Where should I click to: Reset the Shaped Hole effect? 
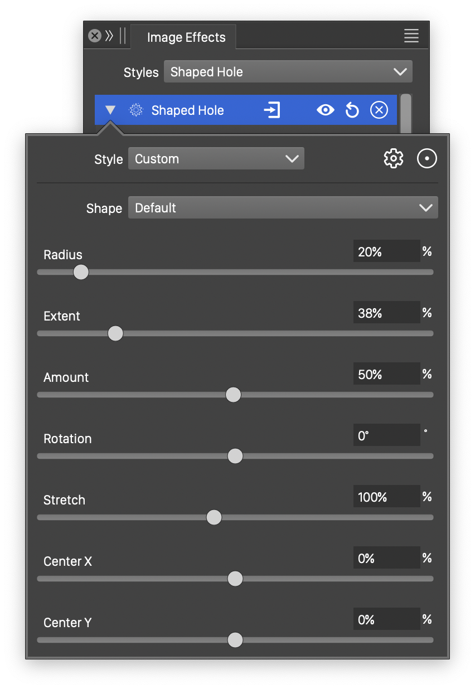tap(352, 110)
